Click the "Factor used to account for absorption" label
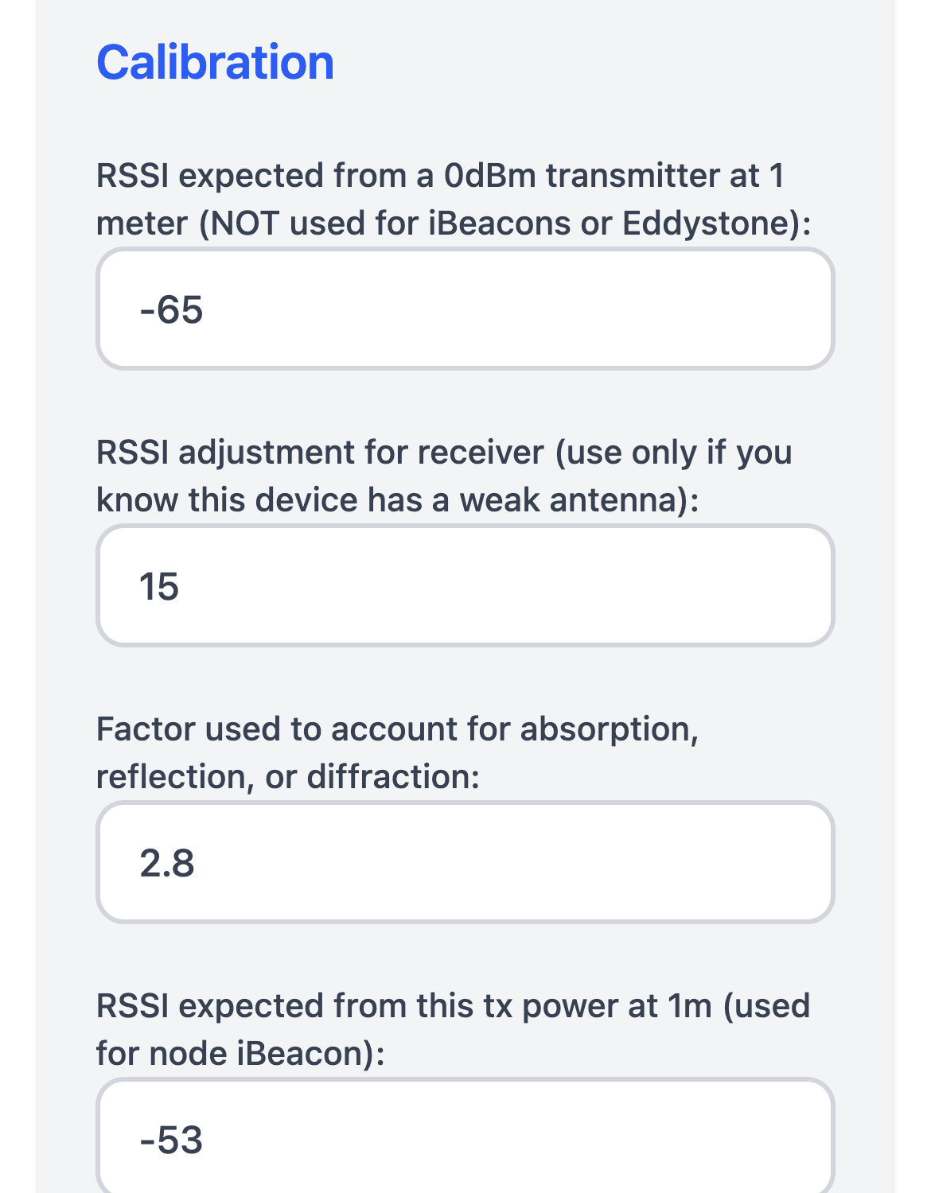This screenshot has height=1193, width=931. click(x=396, y=729)
